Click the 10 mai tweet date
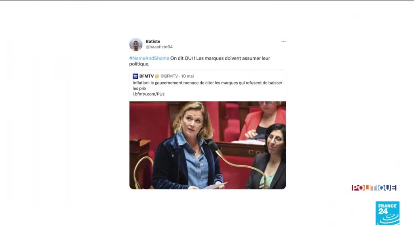The height and width of the screenshot is (233, 414). pyautogui.click(x=188, y=76)
